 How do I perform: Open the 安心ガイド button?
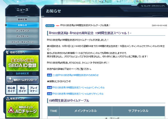click(22, 89)
